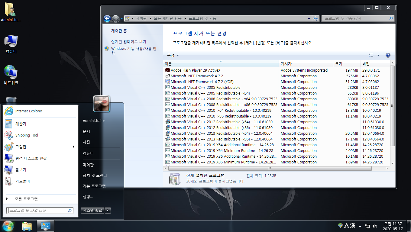Go to Control Panel Home (제어판 홈)
411x232 pixels.
pyautogui.click(x=119, y=31)
